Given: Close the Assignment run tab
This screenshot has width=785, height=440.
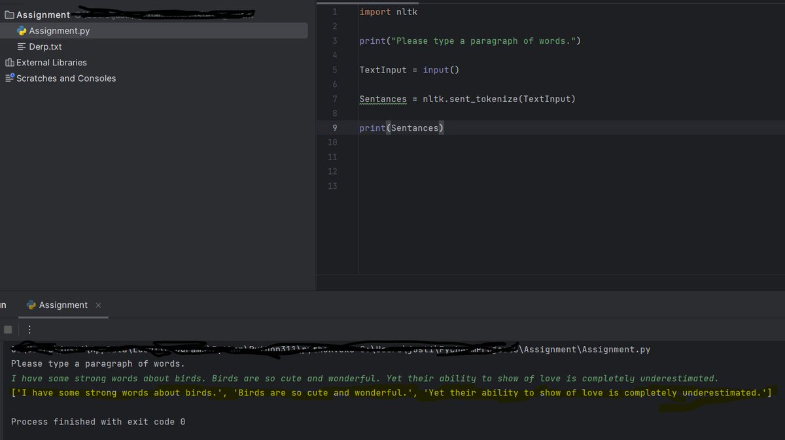Looking at the screenshot, I should pos(98,305).
